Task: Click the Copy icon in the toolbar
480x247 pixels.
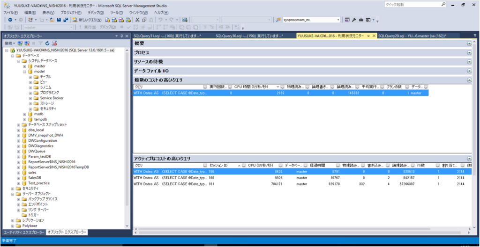Action: (145, 20)
